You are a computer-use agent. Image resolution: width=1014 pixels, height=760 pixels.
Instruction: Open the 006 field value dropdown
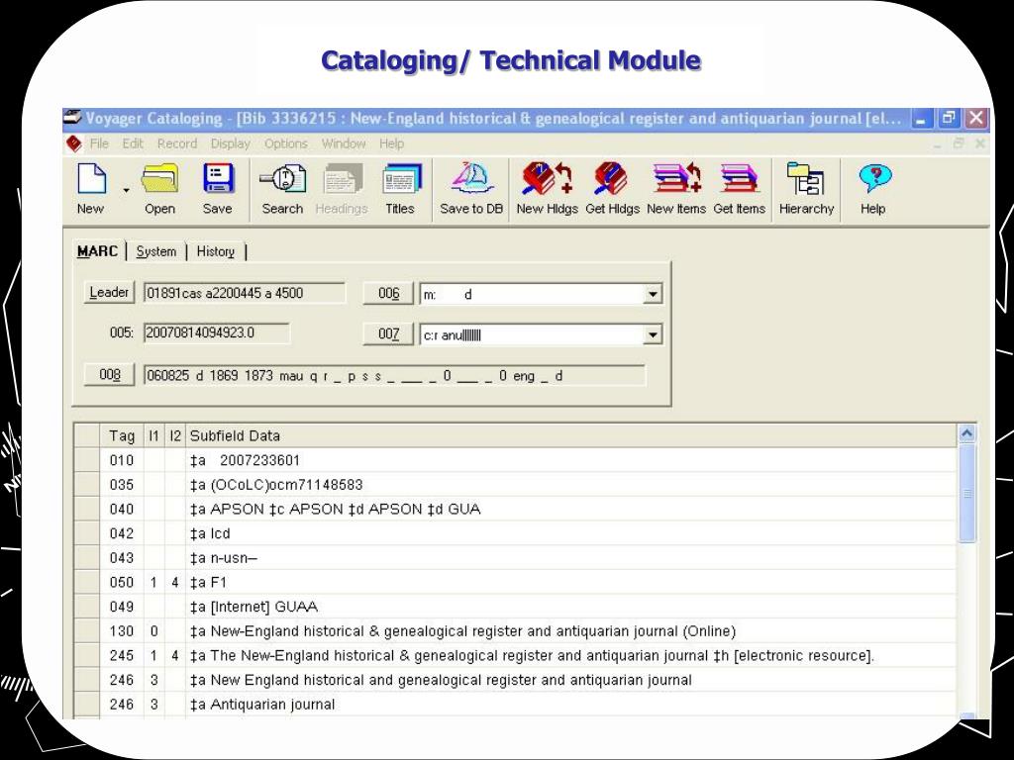pos(653,293)
